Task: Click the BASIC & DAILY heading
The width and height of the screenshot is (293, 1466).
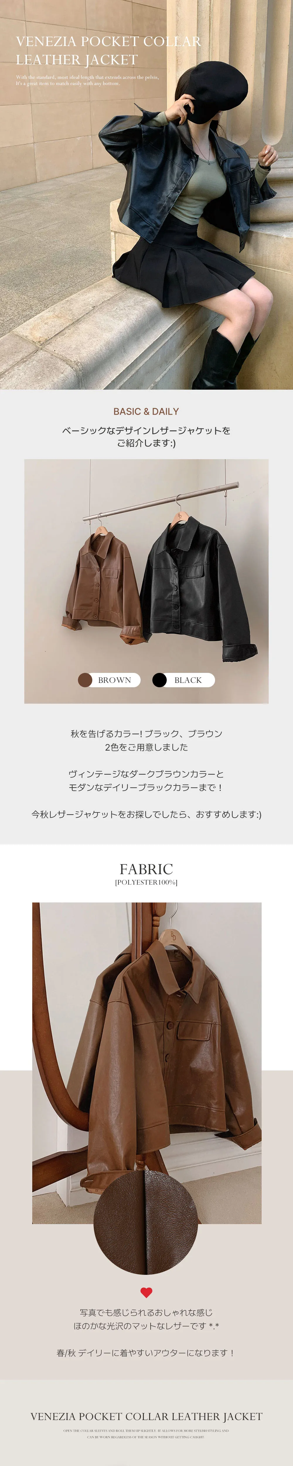Action: click(146, 411)
